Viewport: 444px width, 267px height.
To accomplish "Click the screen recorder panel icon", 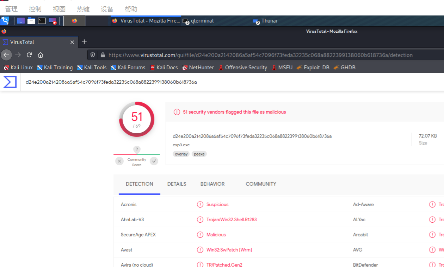I will tap(53, 21).
